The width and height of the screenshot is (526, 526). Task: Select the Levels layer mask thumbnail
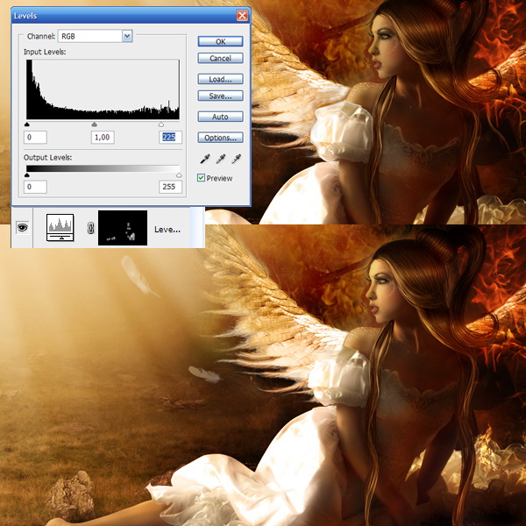(x=123, y=228)
